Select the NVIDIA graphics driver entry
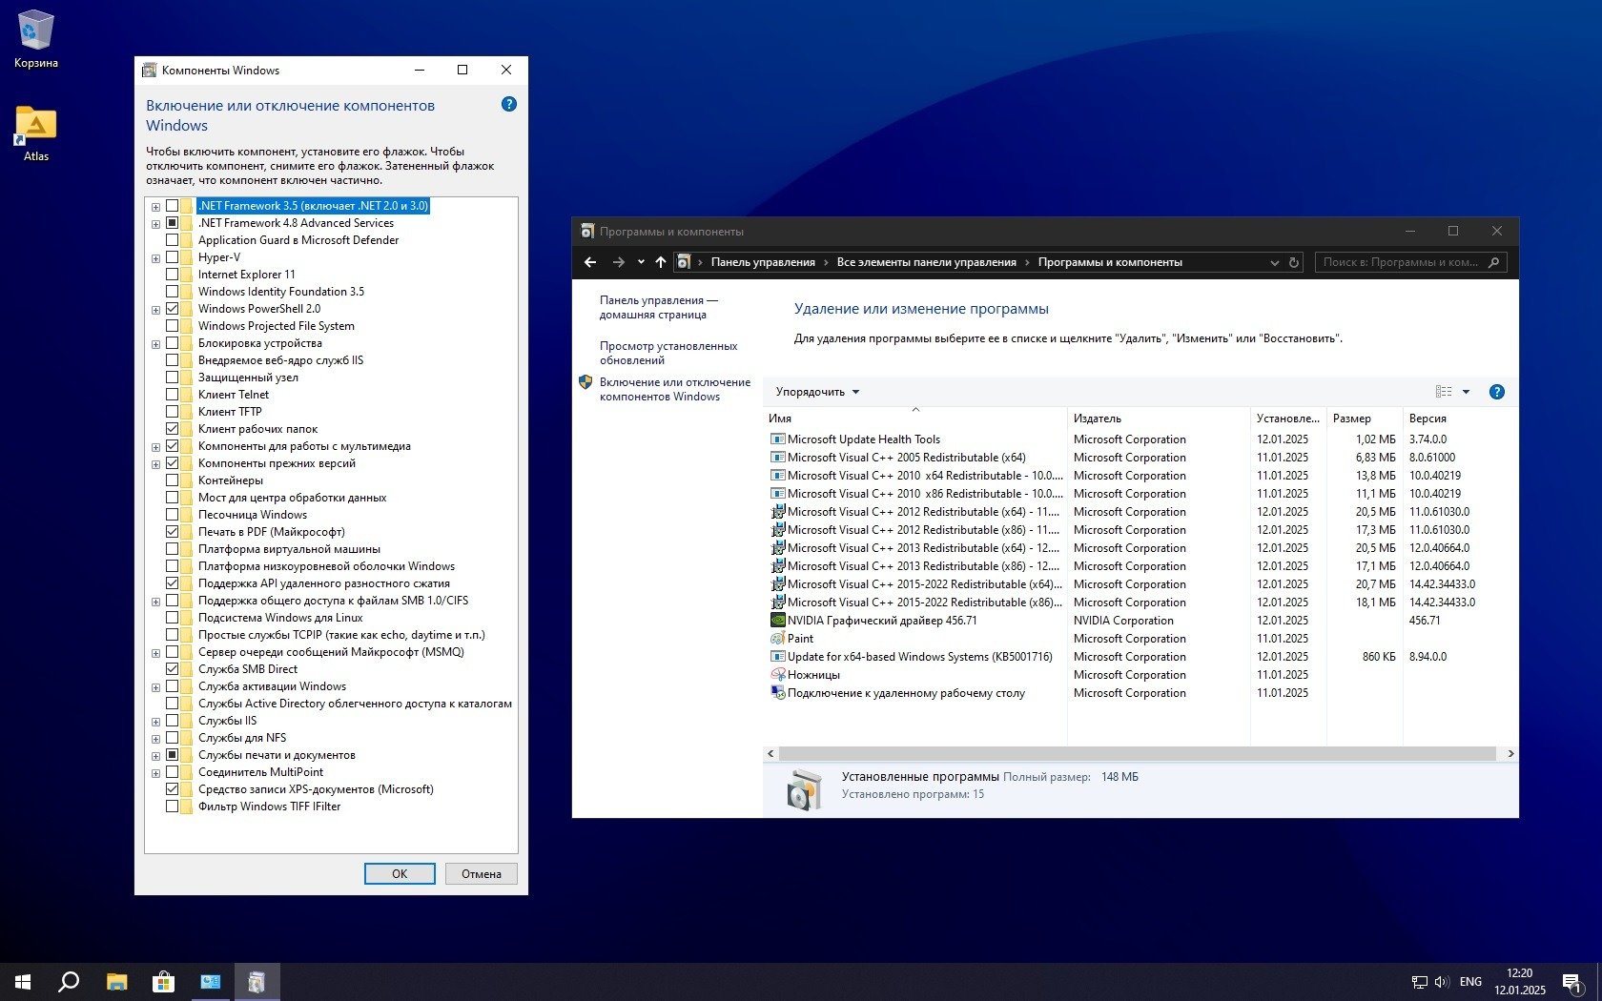 pos(881,621)
